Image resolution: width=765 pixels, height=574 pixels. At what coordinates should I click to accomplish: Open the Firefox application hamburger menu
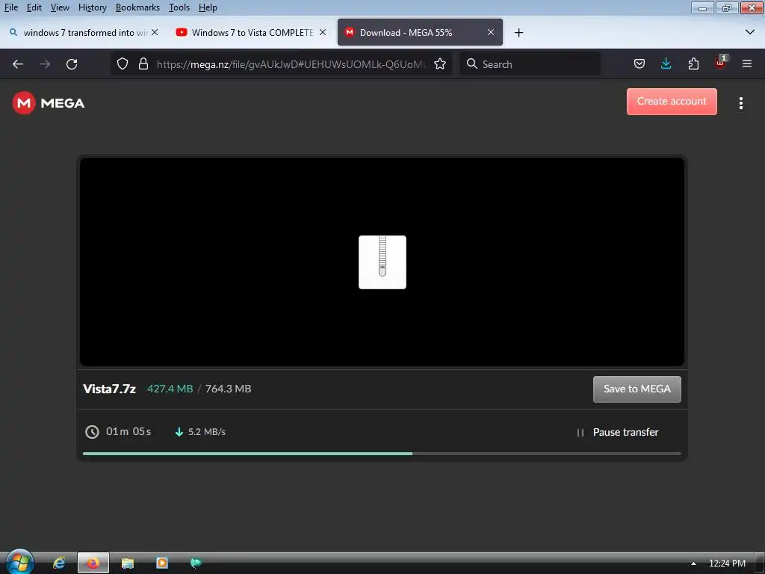(x=747, y=64)
